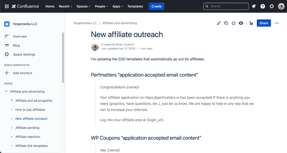The height and width of the screenshot is (153, 287).
Task: Open the help question mark icon
Action: point(263,6)
